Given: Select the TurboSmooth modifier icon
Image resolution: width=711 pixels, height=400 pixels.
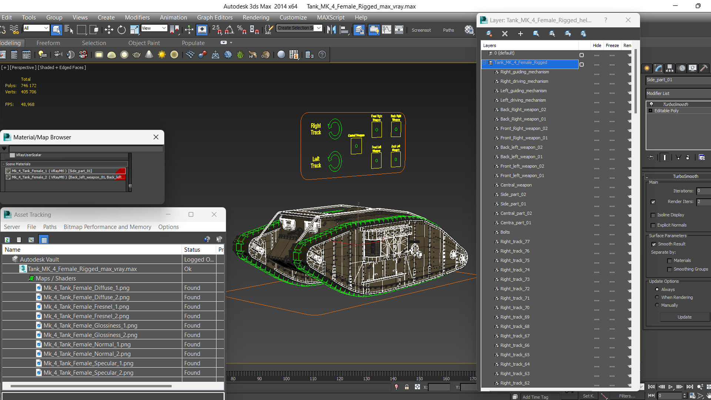Looking at the screenshot, I should tap(651, 104).
